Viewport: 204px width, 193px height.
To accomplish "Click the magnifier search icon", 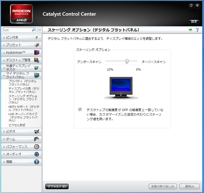I will click(33, 30).
